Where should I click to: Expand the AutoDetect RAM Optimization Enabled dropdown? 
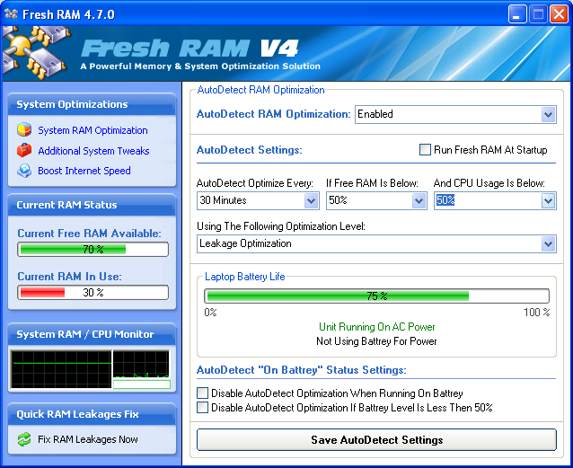tap(548, 114)
